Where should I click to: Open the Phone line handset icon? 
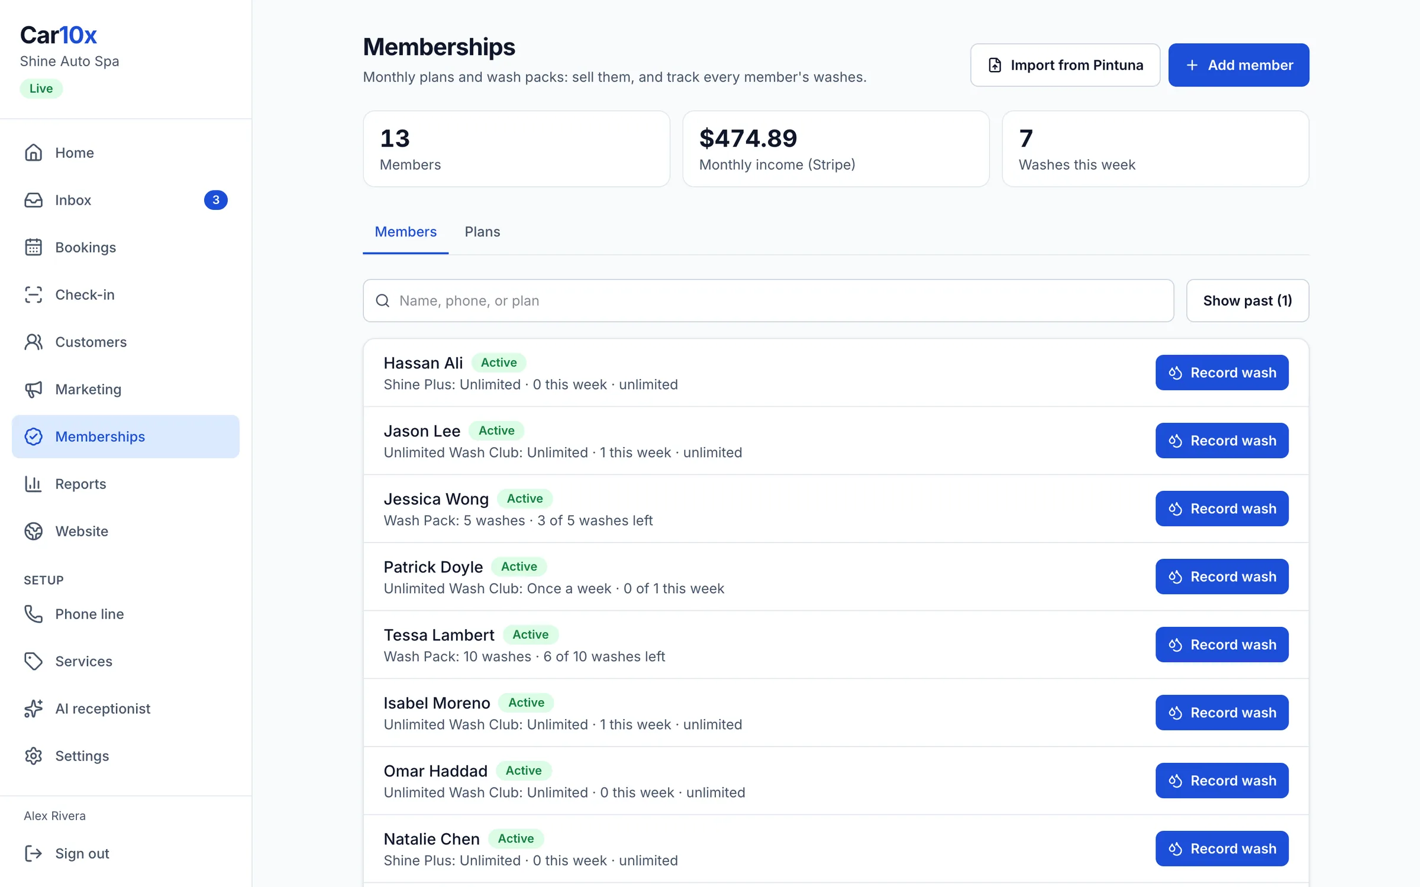[33, 614]
